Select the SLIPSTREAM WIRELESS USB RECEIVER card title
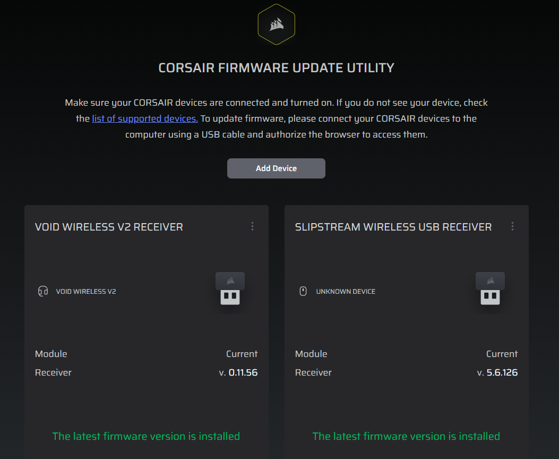Screen dimensions: 559x459 393,227
